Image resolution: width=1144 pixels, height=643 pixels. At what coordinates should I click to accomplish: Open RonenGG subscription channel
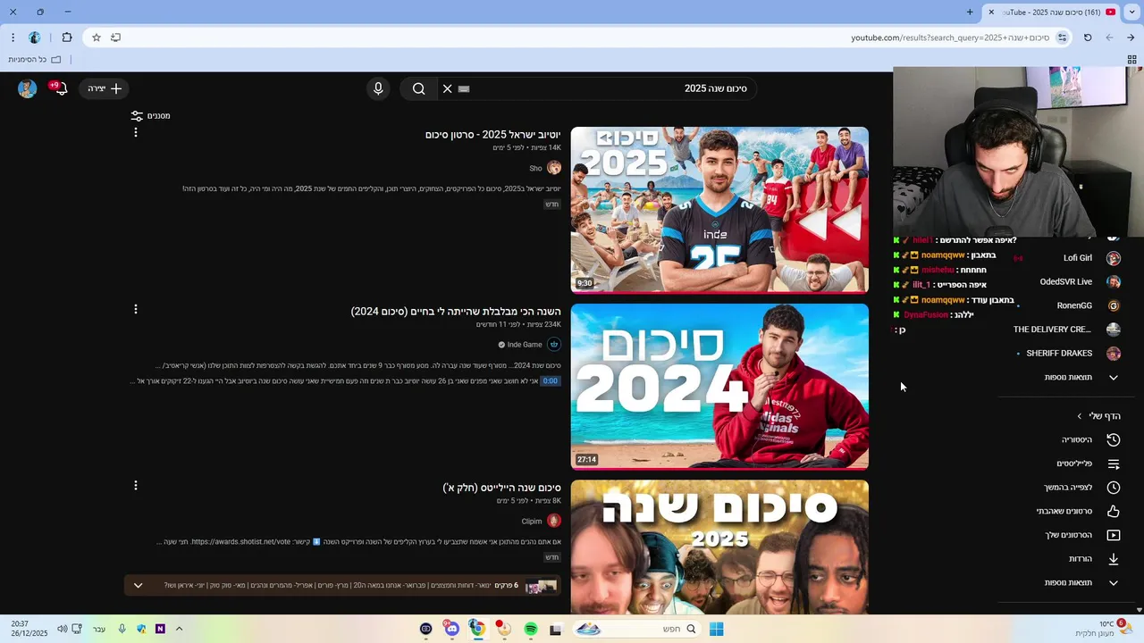pyautogui.click(x=1065, y=305)
